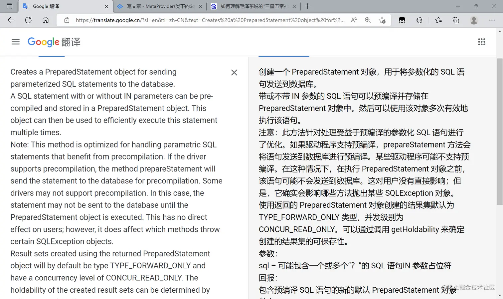503x299 pixels.
Task: Switch to the Google 翻译 tab
Action: coord(66,6)
